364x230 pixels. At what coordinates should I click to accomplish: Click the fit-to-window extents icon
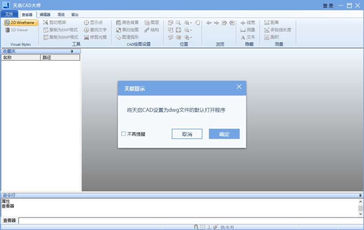click(178, 30)
